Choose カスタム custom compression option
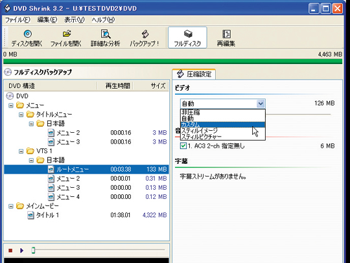The height and width of the screenshot is (263, 350). [223, 124]
